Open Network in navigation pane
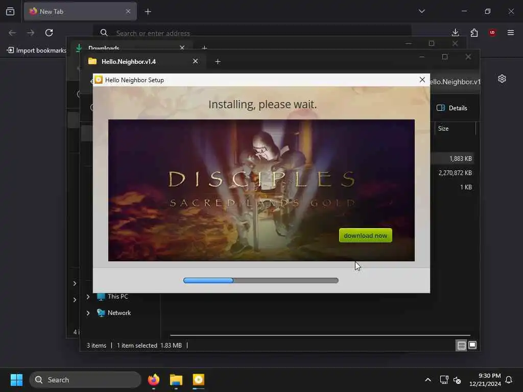The width and height of the screenshot is (523, 392). tap(114, 313)
